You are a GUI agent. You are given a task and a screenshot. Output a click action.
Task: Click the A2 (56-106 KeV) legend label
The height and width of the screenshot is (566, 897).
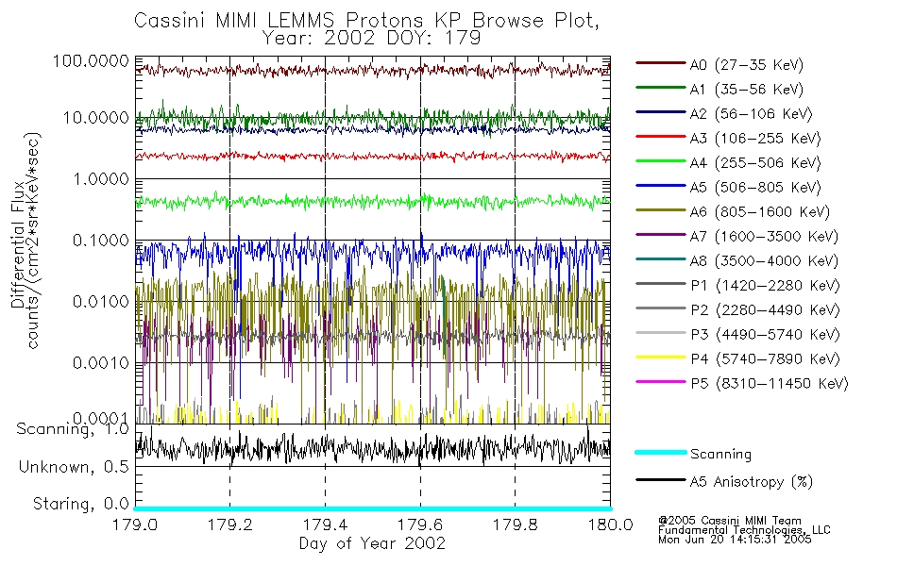click(x=752, y=114)
